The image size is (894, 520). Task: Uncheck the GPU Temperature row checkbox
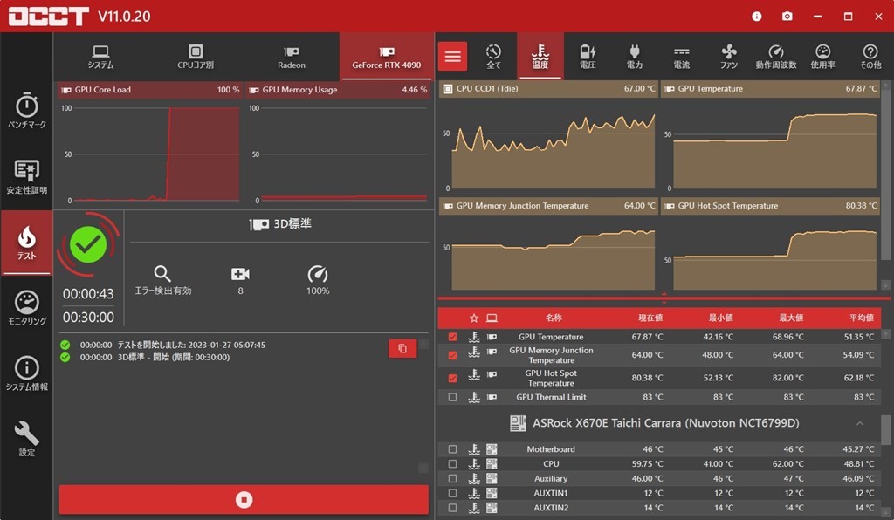(452, 337)
